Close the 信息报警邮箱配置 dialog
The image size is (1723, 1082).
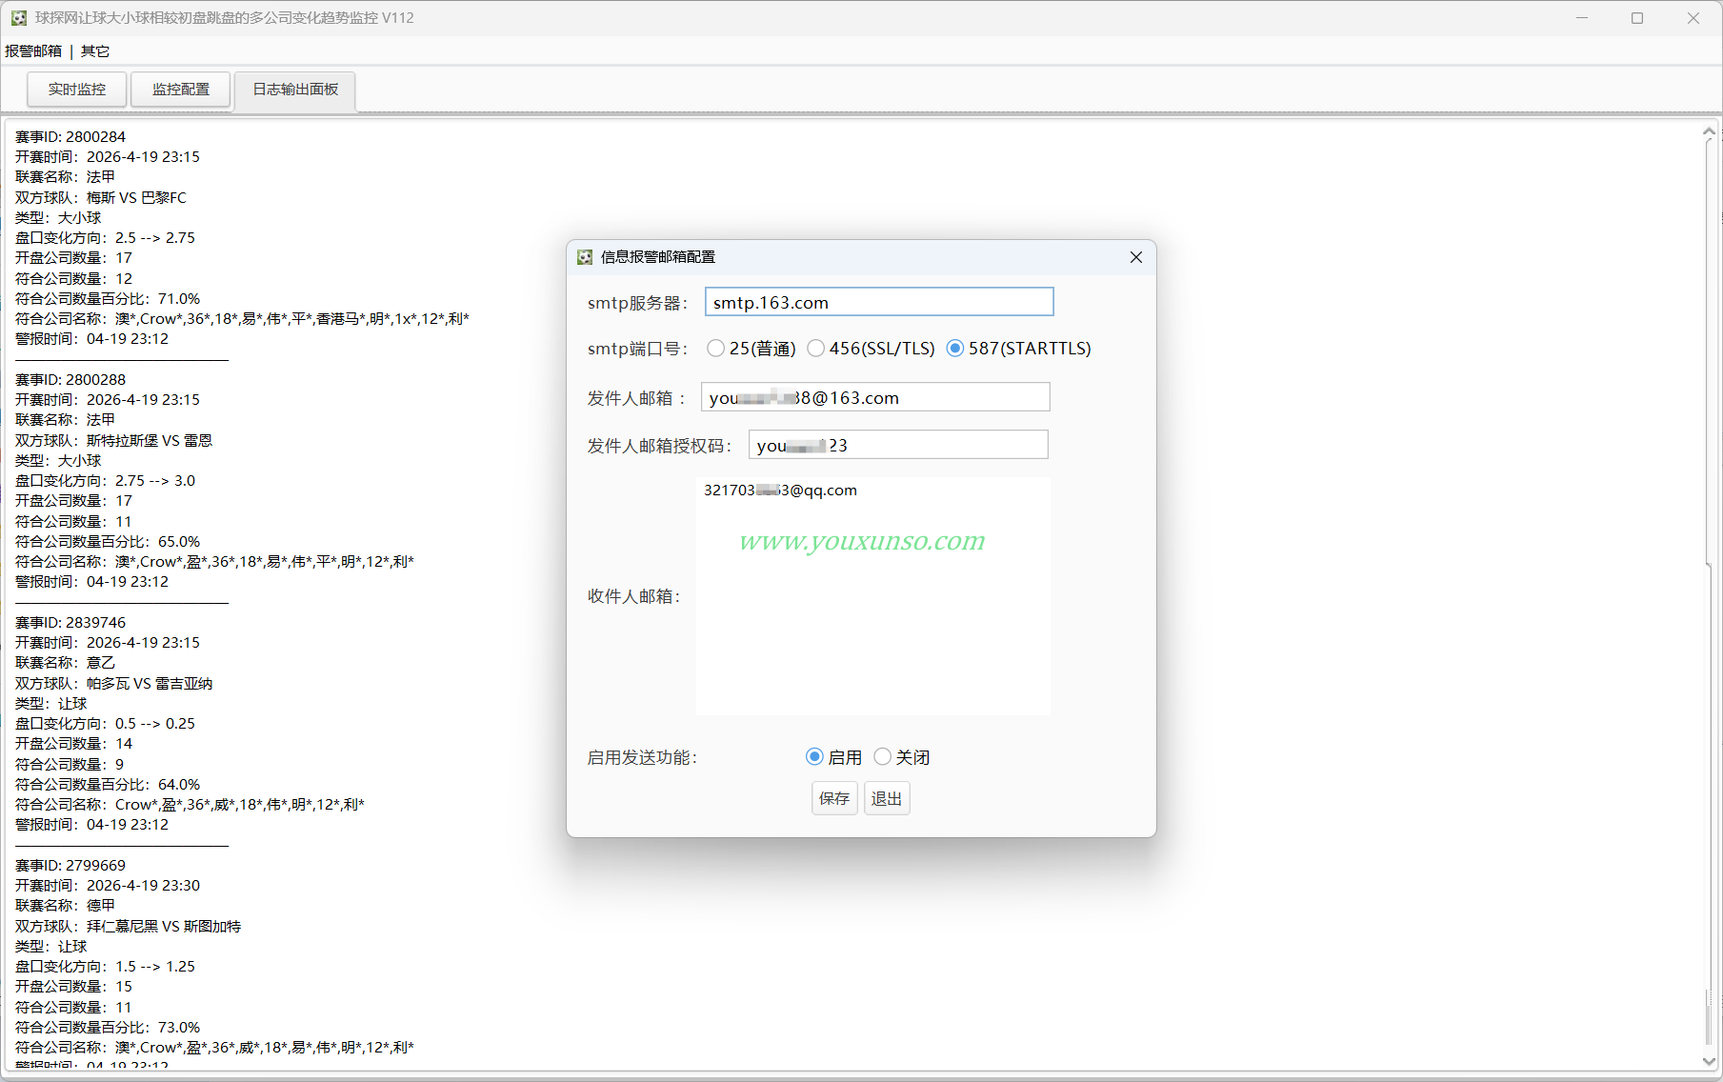point(1135,257)
